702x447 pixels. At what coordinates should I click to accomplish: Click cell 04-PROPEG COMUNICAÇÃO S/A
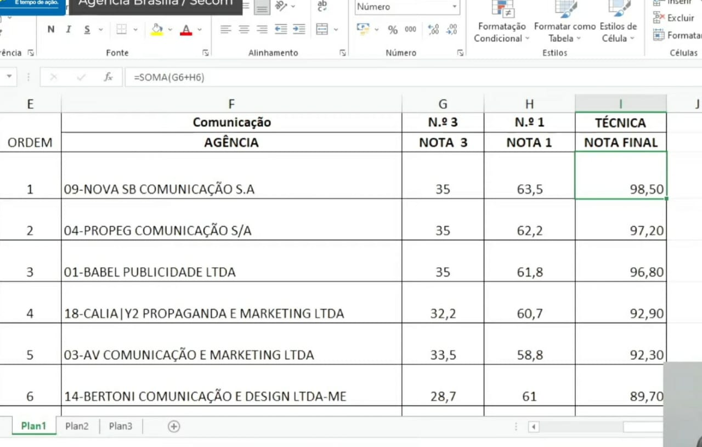pyautogui.click(x=231, y=219)
